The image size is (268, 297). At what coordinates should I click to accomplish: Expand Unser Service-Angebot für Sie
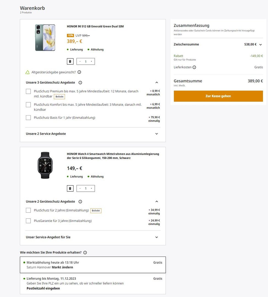tap(156, 237)
